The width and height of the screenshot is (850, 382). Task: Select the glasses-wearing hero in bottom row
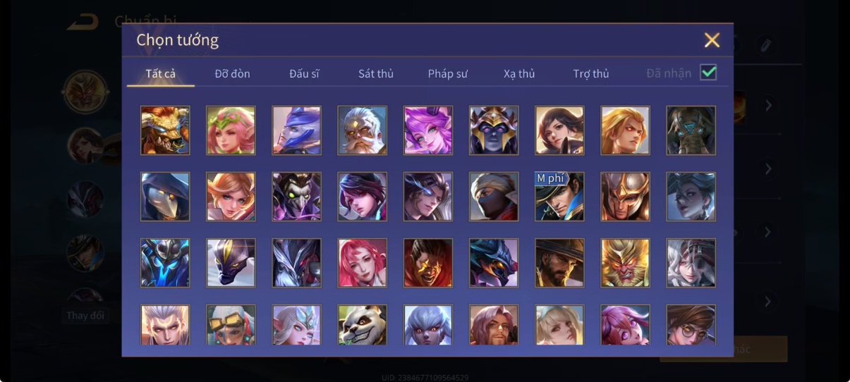[x=691, y=325]
